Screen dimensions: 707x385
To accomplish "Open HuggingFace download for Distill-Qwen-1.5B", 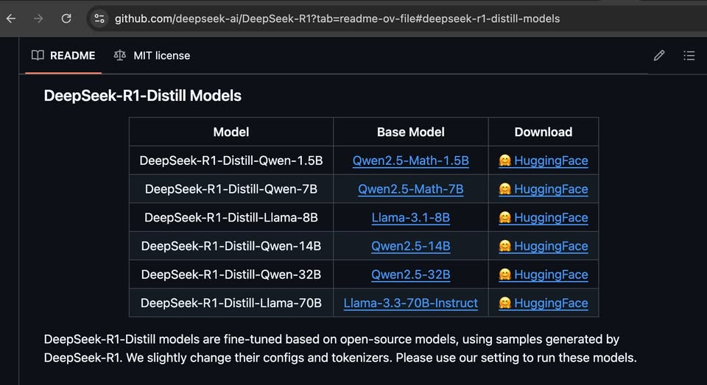I will coord(550,160).
